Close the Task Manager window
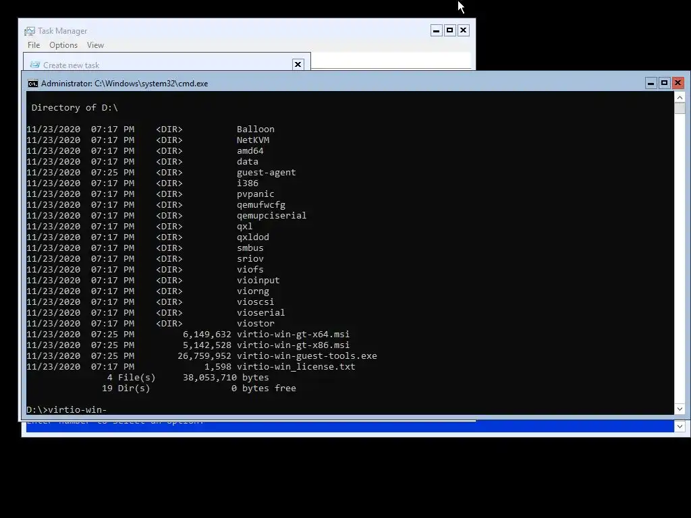 pos(463,30)
